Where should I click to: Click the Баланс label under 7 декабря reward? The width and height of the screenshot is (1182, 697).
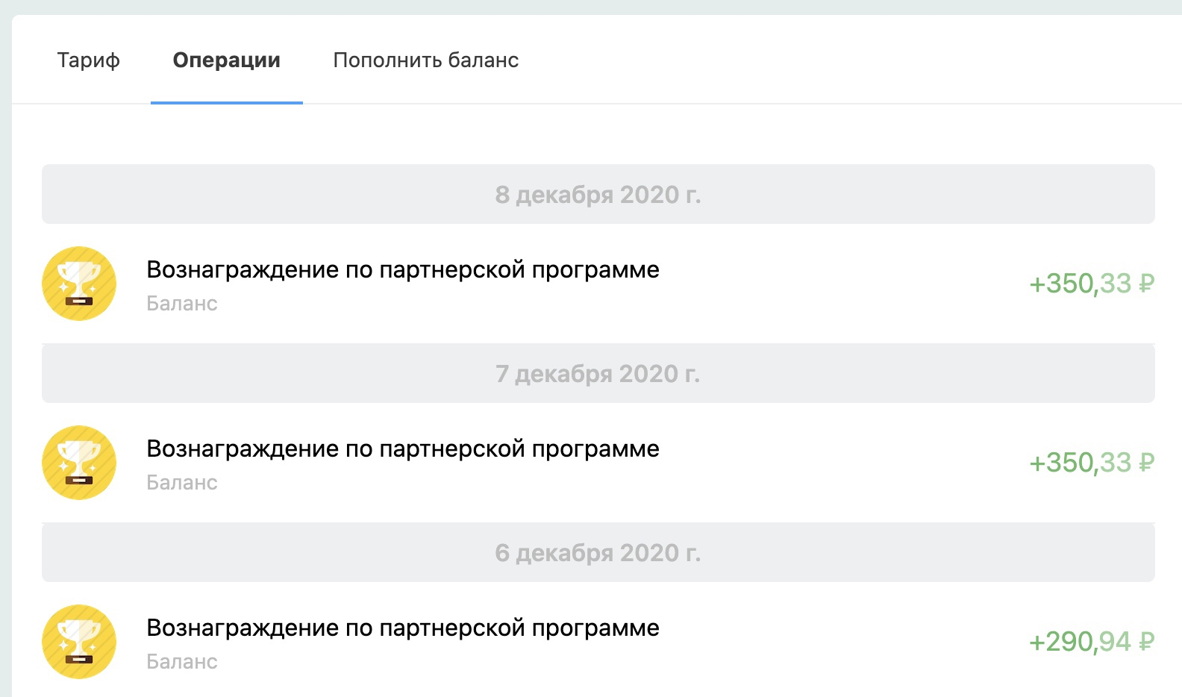click(182, 483)
